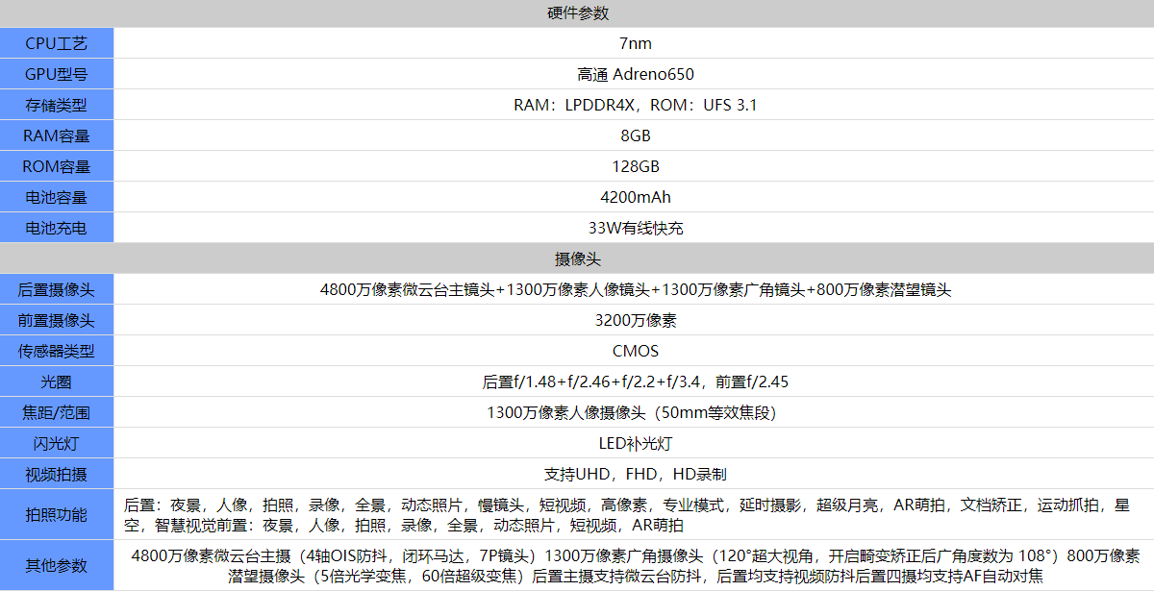Select the 视频拍摄 label cell
Viewport: 1154px width, 591px height.
[x=57, y=474]
